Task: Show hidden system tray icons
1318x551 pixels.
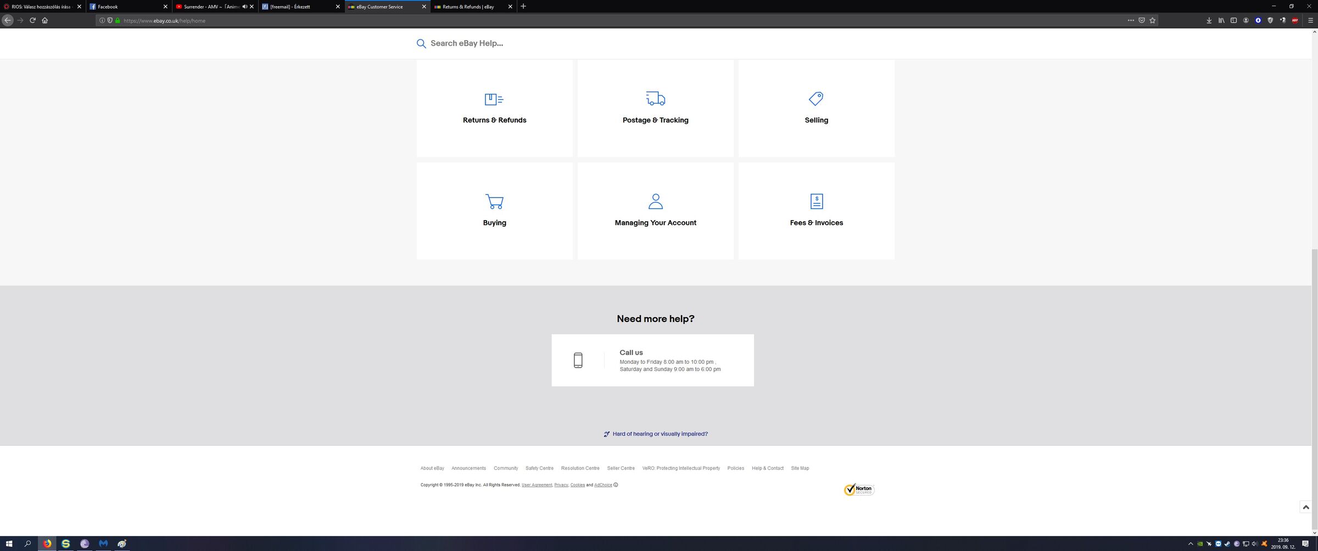Action: (1191, 544)
